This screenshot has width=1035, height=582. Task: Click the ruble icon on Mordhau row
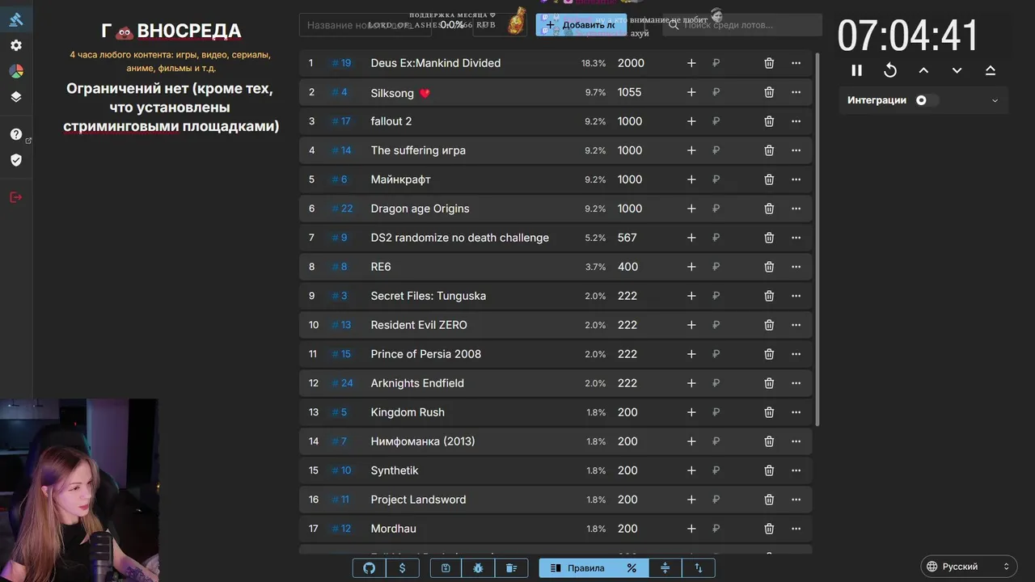click(716, 529)
